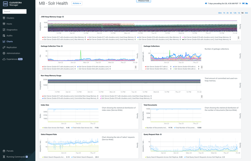Open the Index Size chart title
Image resolution: width=251 pixels, height=161 pixels.
click(45, 105)
